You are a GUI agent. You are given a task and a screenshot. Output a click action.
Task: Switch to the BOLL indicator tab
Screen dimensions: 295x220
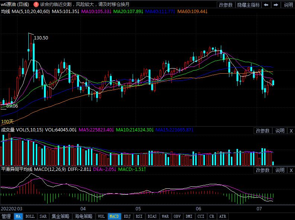click(x=30, y=216)
